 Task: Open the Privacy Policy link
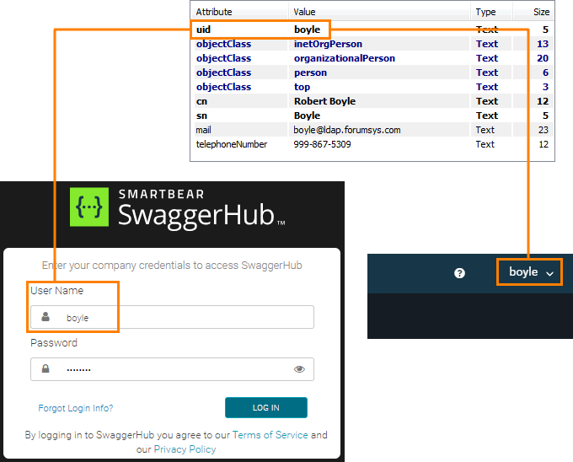[x=185, y=449]
